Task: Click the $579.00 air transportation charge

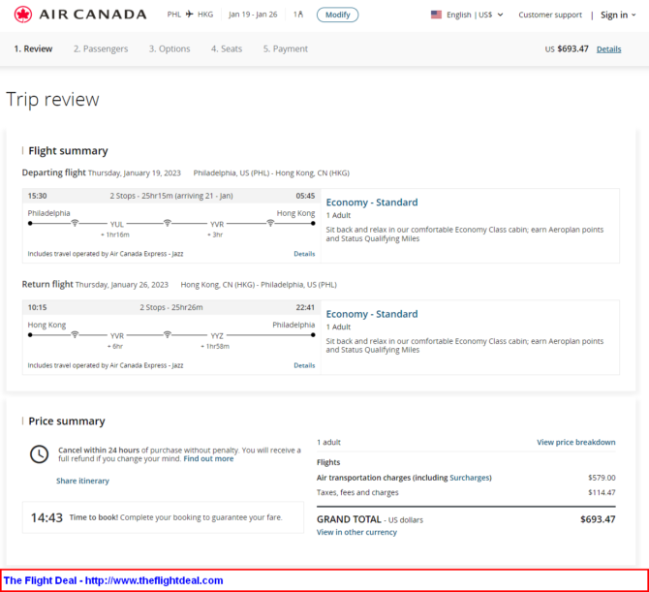Action: 602,478
